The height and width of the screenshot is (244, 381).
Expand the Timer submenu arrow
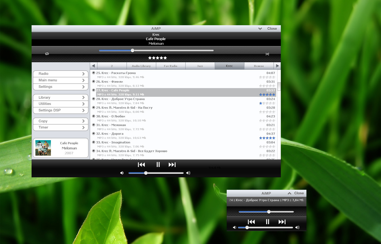pyautogui.click(x=84, y=127)
